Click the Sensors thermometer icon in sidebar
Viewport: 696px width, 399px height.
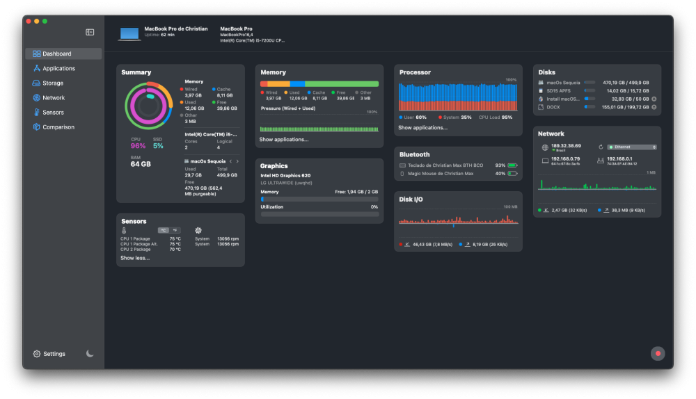(36, 112)
